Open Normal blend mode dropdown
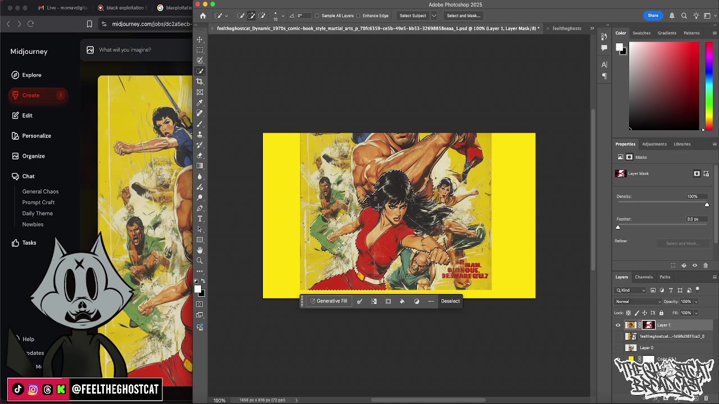 (639, 301)
